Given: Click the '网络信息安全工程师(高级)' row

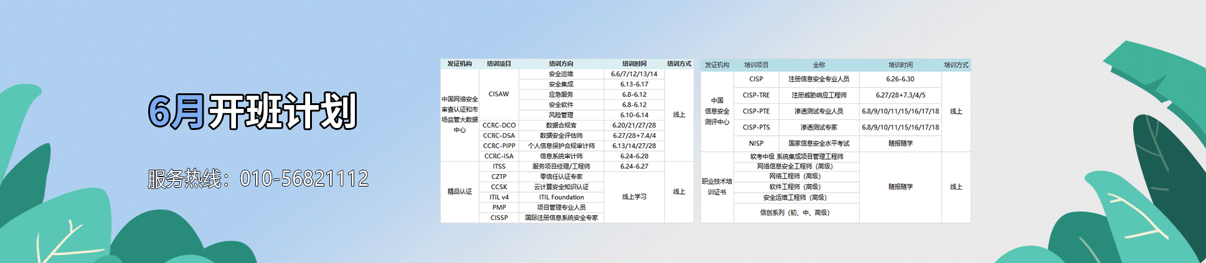Looking at the screenshot, I should [x=796, y=167].
